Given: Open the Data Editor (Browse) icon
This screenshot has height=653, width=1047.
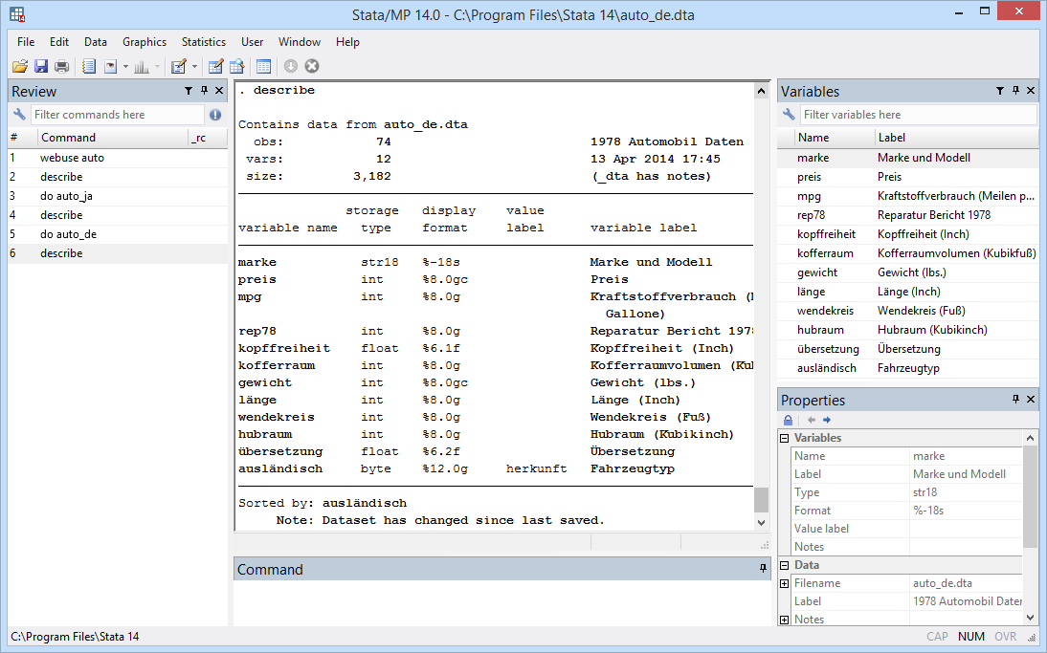Looking at the screenshot, I should pyautogui.click(x=237, y=66).
